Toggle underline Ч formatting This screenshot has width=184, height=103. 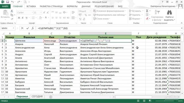click(x=26, y=18)
